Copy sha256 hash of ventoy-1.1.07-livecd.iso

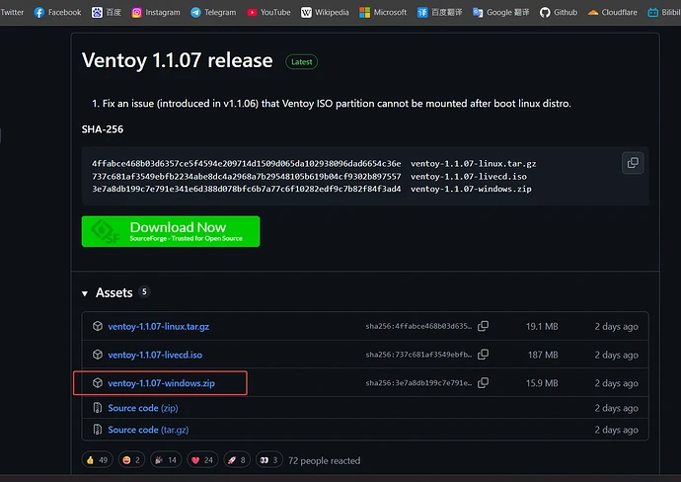point(483,355)
